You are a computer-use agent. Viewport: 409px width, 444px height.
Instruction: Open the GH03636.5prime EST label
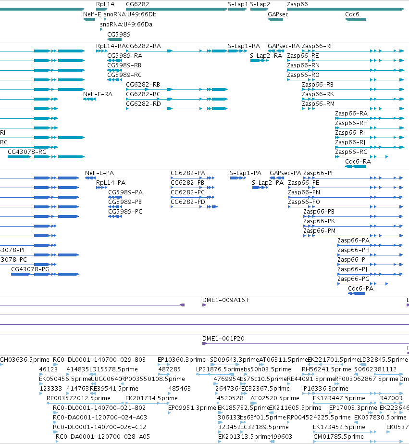25,360
